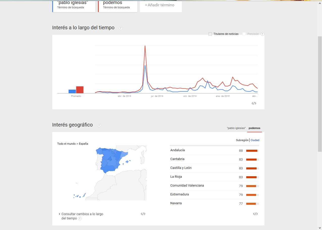This screenshot has width=322, height=230.
Task: Click red podemos average bar
Action: (80, 90)
